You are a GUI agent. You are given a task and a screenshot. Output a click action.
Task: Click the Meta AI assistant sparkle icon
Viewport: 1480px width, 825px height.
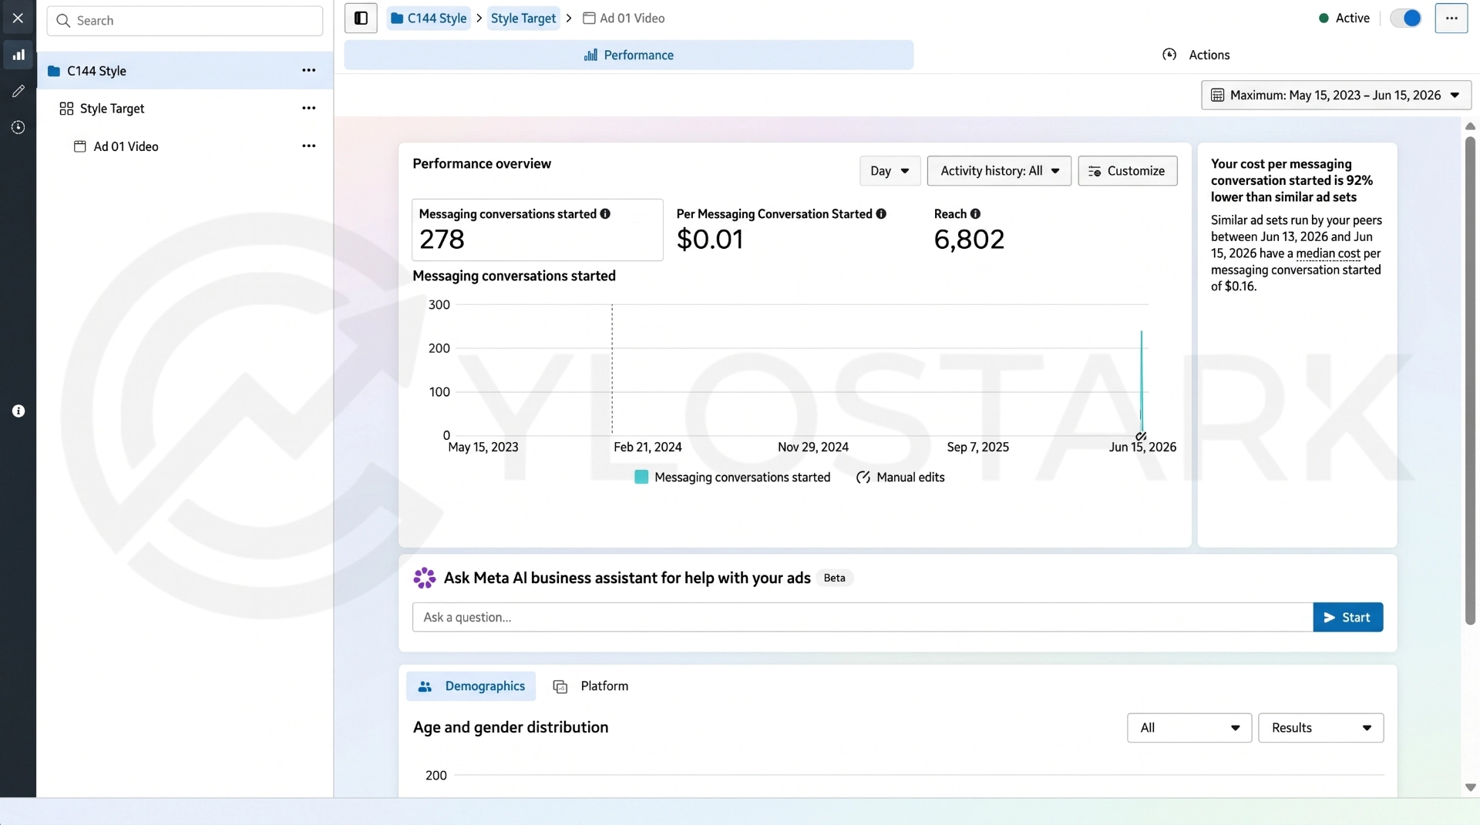(x=425, y=578)
